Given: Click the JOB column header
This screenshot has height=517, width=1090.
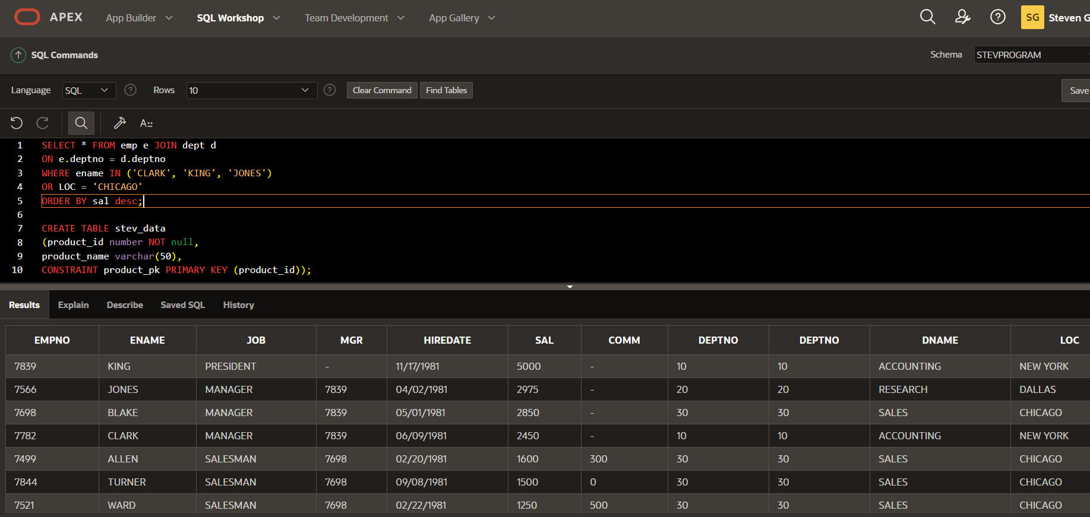Looking at the screenshot, I should click(x=256, y=340).
